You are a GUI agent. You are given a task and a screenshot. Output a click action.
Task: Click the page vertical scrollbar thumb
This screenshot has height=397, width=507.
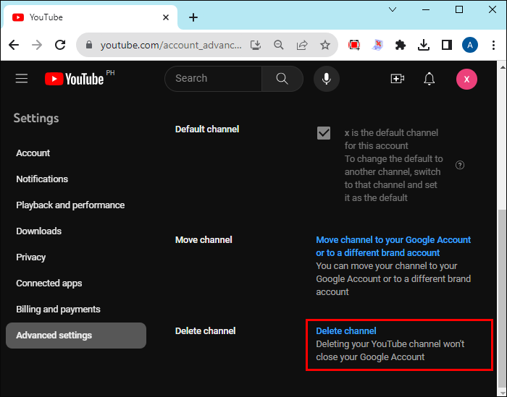tap(502, 297)
